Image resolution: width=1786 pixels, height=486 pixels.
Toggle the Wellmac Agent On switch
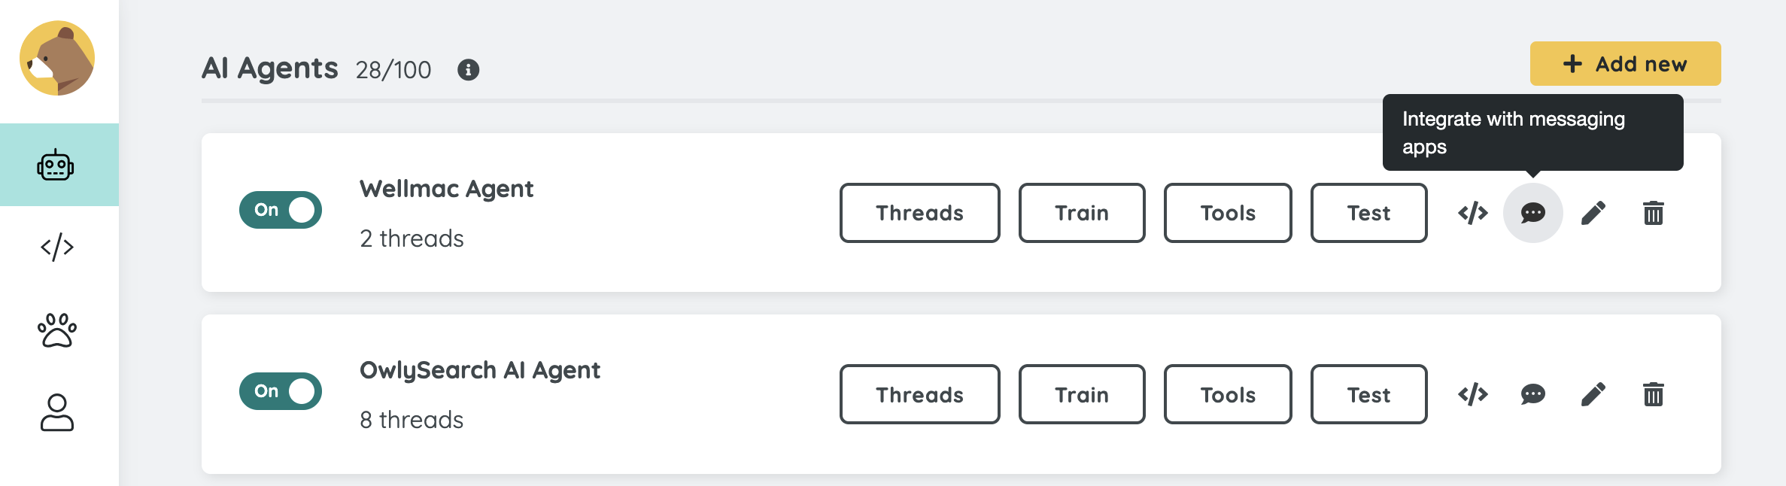pos(281,210)
